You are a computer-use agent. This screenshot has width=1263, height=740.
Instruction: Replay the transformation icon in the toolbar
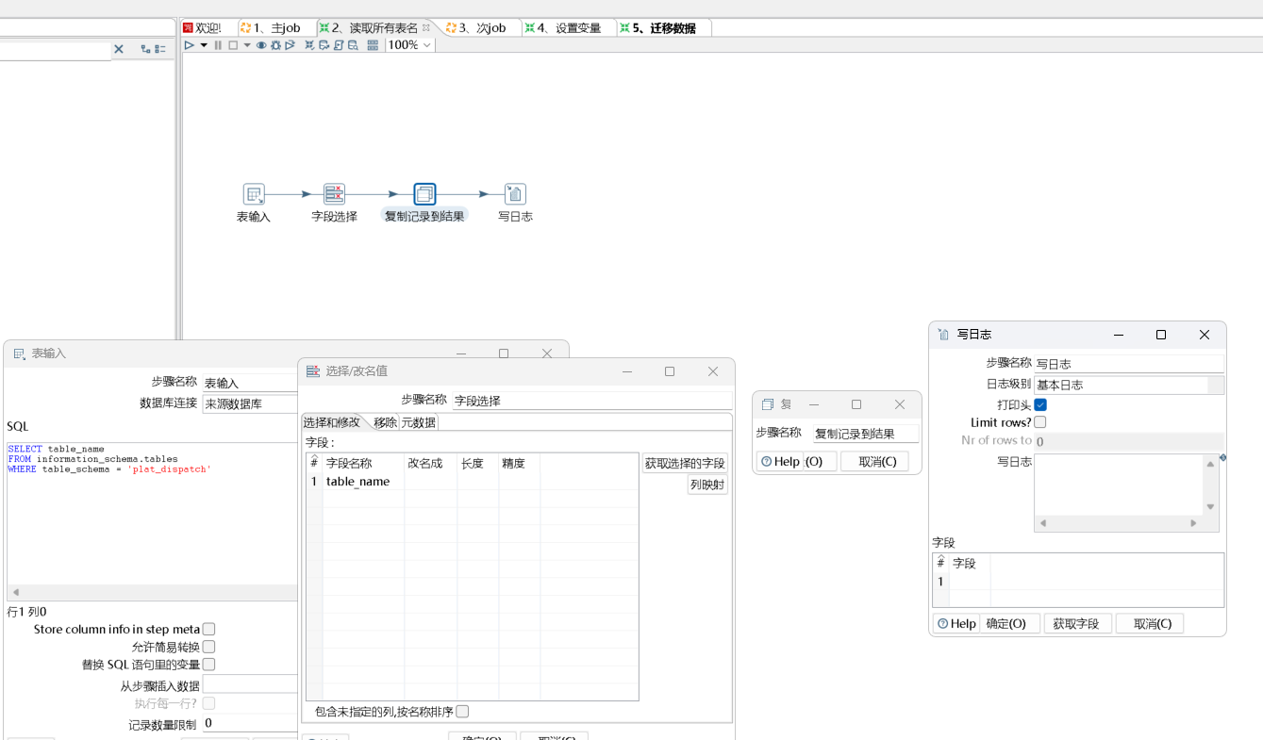pyautogui.click(x=291, y=45)
